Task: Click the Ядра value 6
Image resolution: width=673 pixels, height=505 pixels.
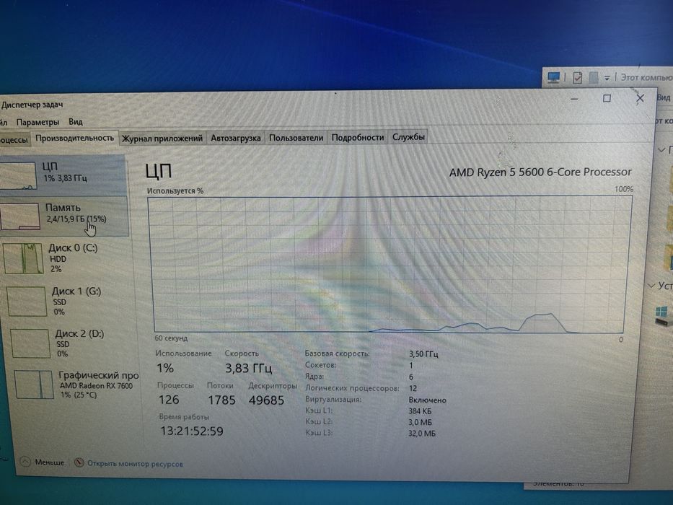Action: pyautogui.click(x=410, y=377)
